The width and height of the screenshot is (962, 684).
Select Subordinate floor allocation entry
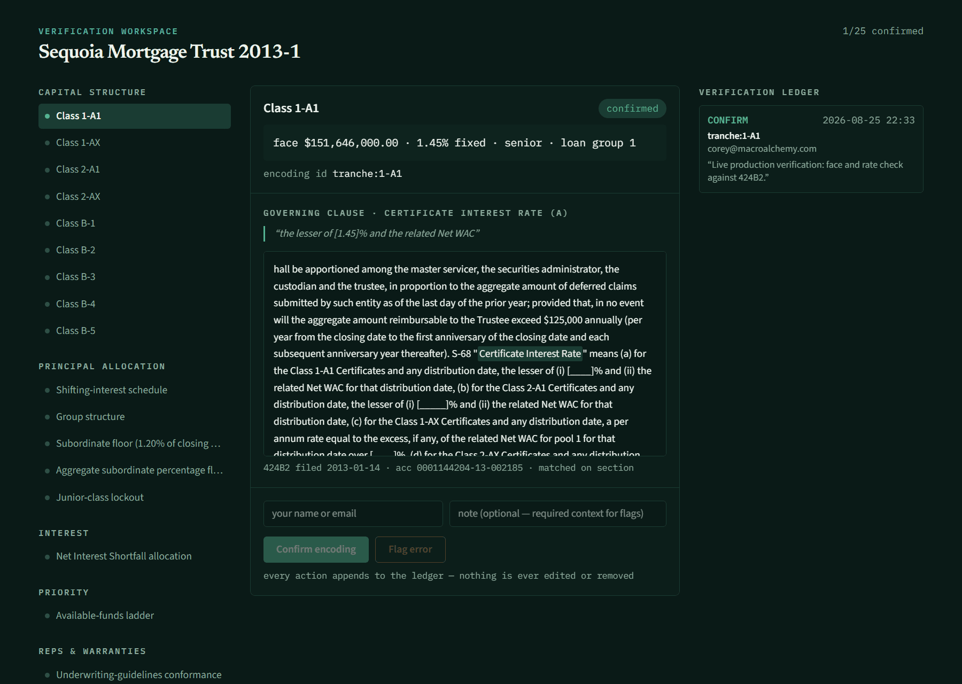click(135, 444)
